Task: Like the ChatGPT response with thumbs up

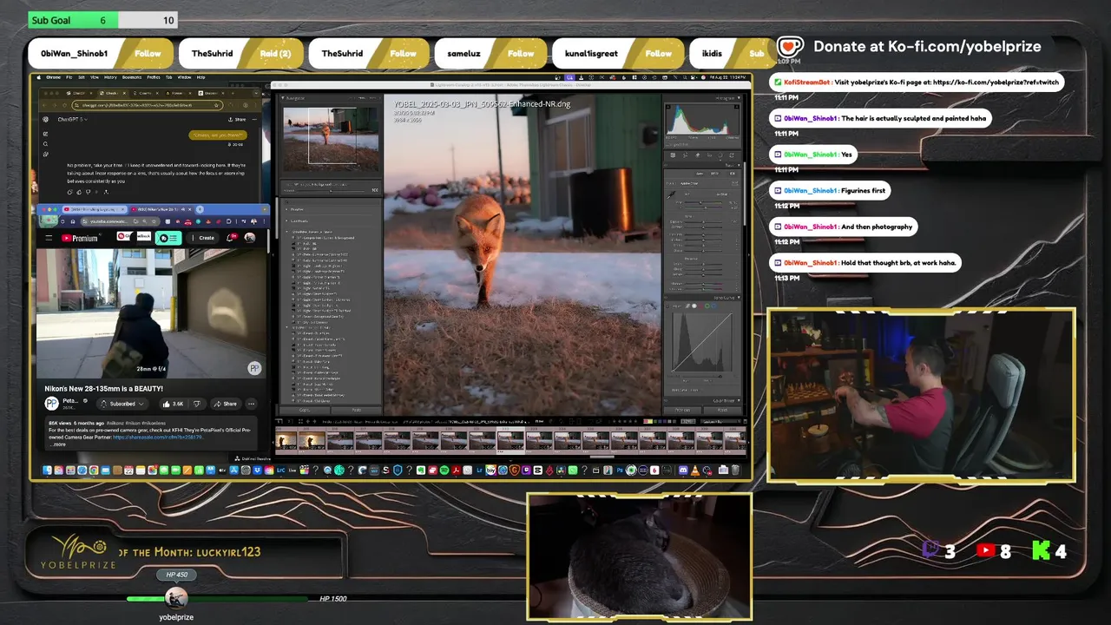Action: coord(79,192)
